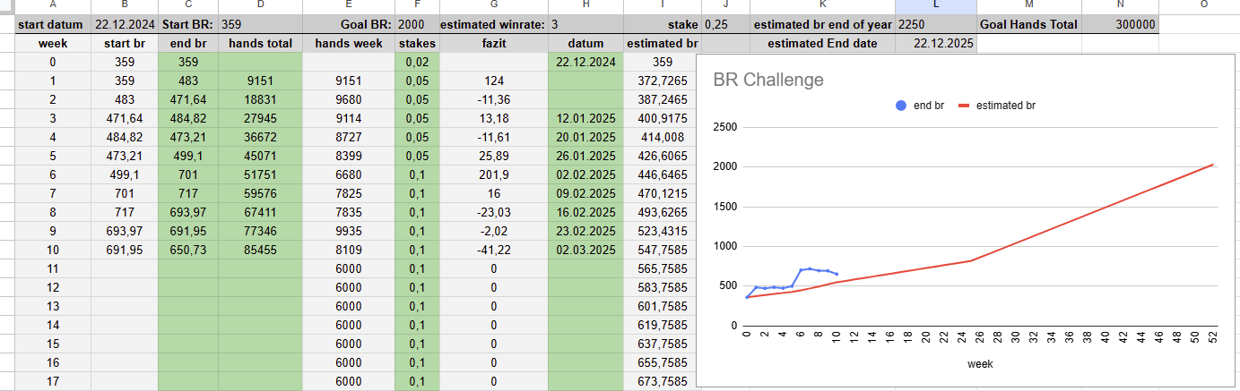
Task: Select the end br cell 473,21
Action: 188,137
